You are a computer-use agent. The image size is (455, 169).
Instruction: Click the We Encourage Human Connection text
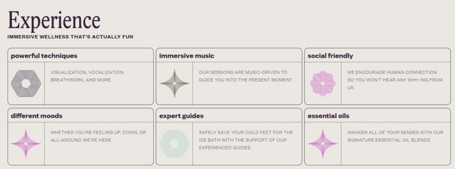[395, 80]
